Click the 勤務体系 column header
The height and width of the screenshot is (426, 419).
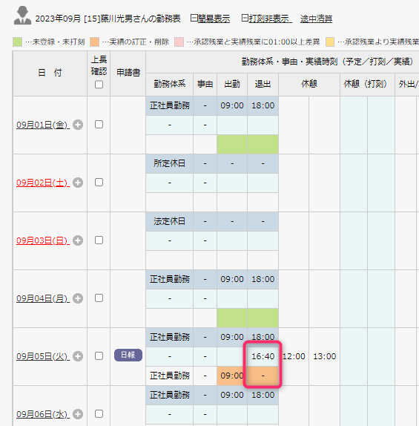tap(169, 84)
